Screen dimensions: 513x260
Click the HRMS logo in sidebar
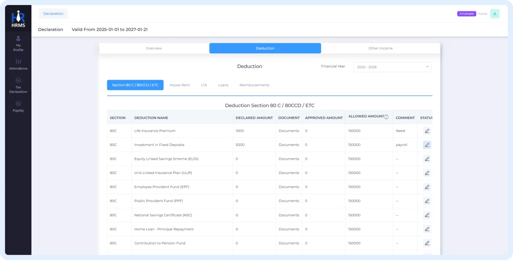coord(18,19)
